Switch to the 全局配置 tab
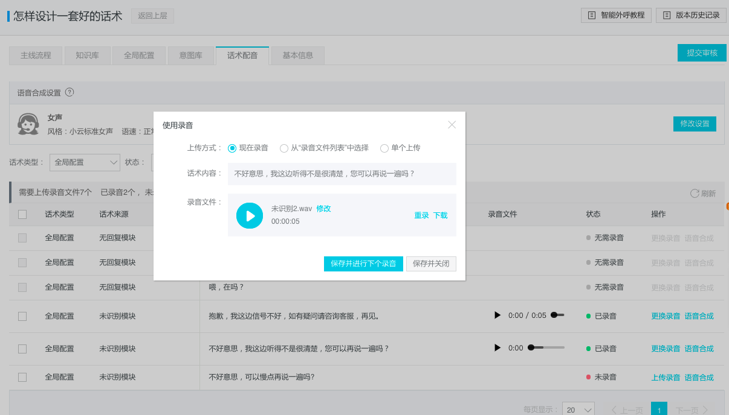The height and width of the screenshot is (415, 729). coord(139,55)
